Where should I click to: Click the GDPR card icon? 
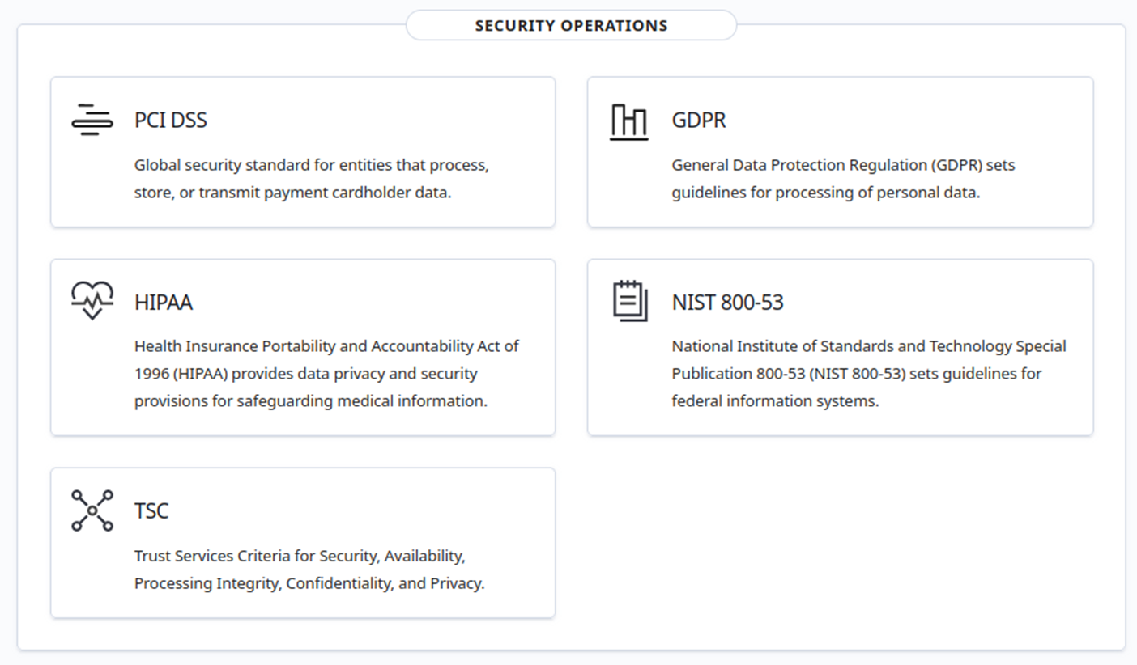click(629, 122)
